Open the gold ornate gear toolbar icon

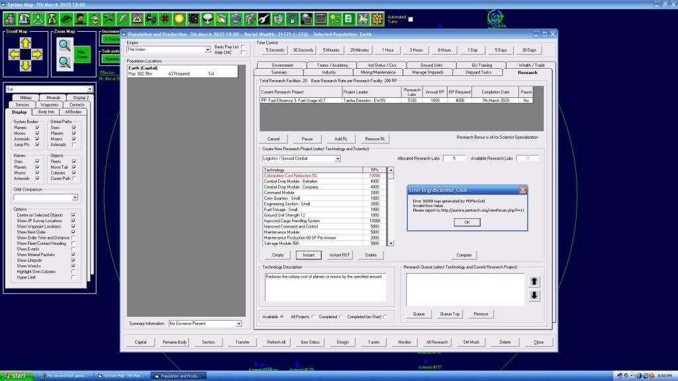tap(377, 19)
